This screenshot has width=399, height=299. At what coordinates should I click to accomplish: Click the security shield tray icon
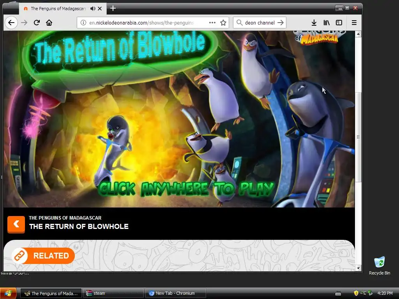(x=356, y=293)
